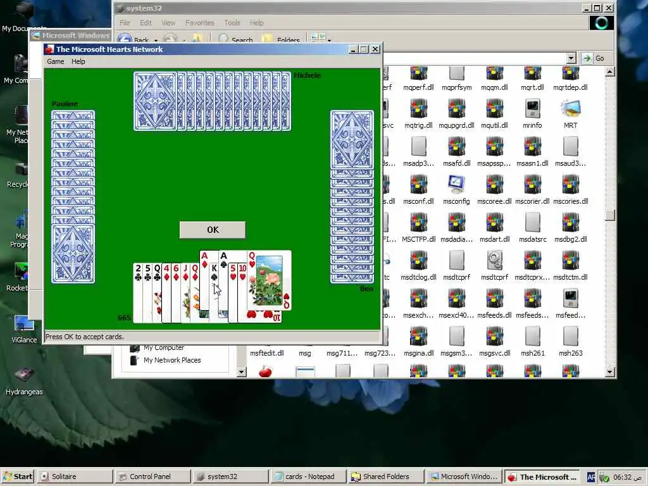Click the Folders toolbar button in system32
The image size is (648, 486).
[x=281, y=39]
